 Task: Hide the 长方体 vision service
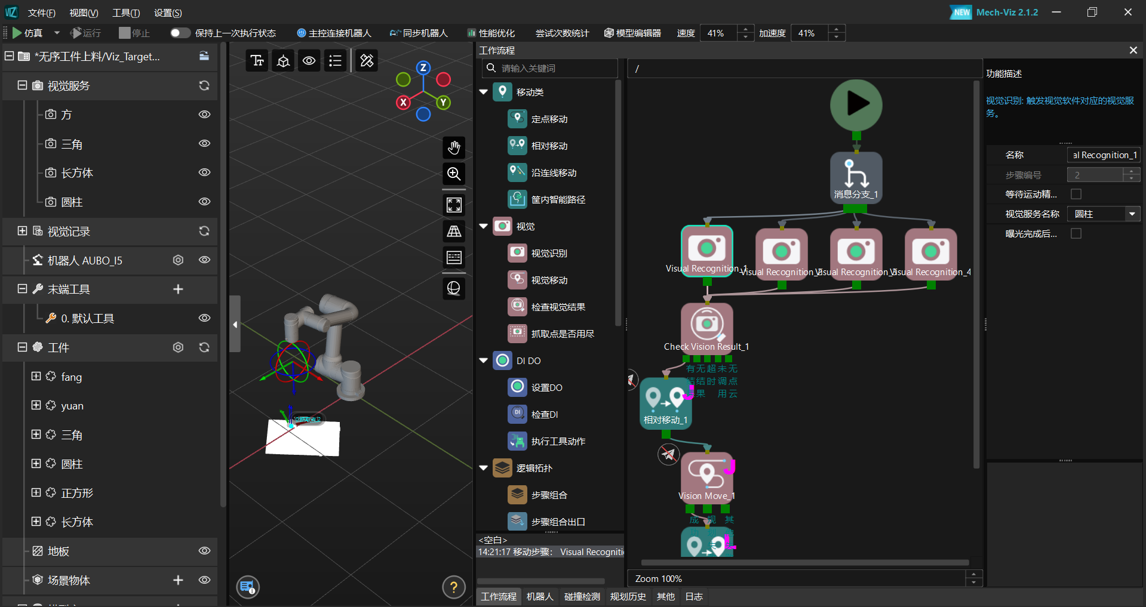point(204,172)
